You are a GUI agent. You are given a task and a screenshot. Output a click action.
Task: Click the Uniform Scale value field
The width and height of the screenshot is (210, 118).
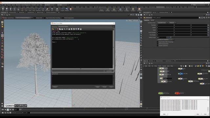(x=161, y=37)
